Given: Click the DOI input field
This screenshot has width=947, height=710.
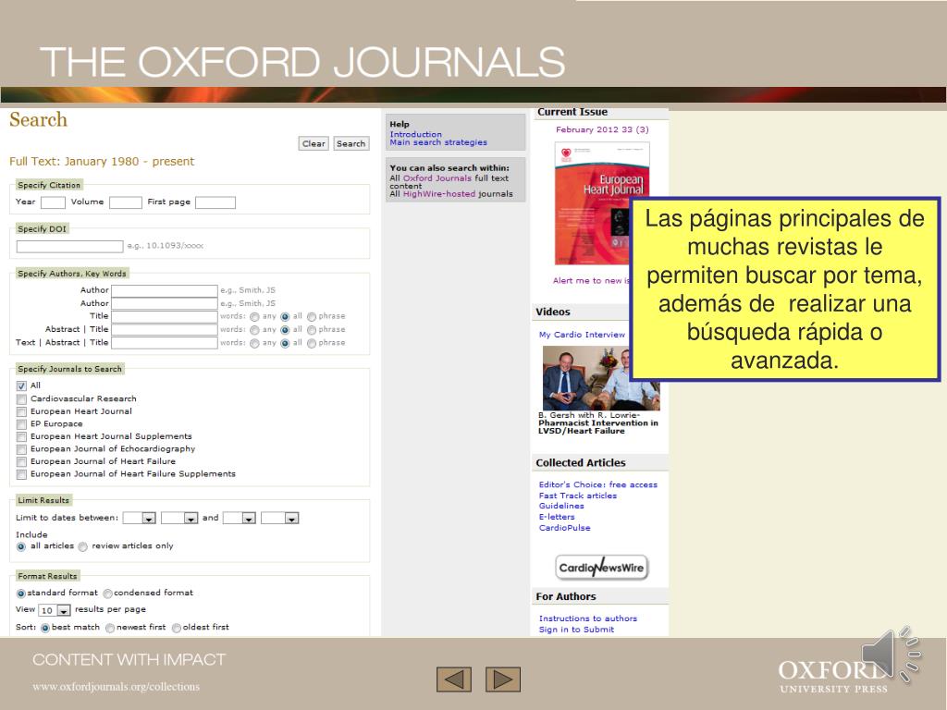Looking at the screenshot, I should (x=70, y=246).
